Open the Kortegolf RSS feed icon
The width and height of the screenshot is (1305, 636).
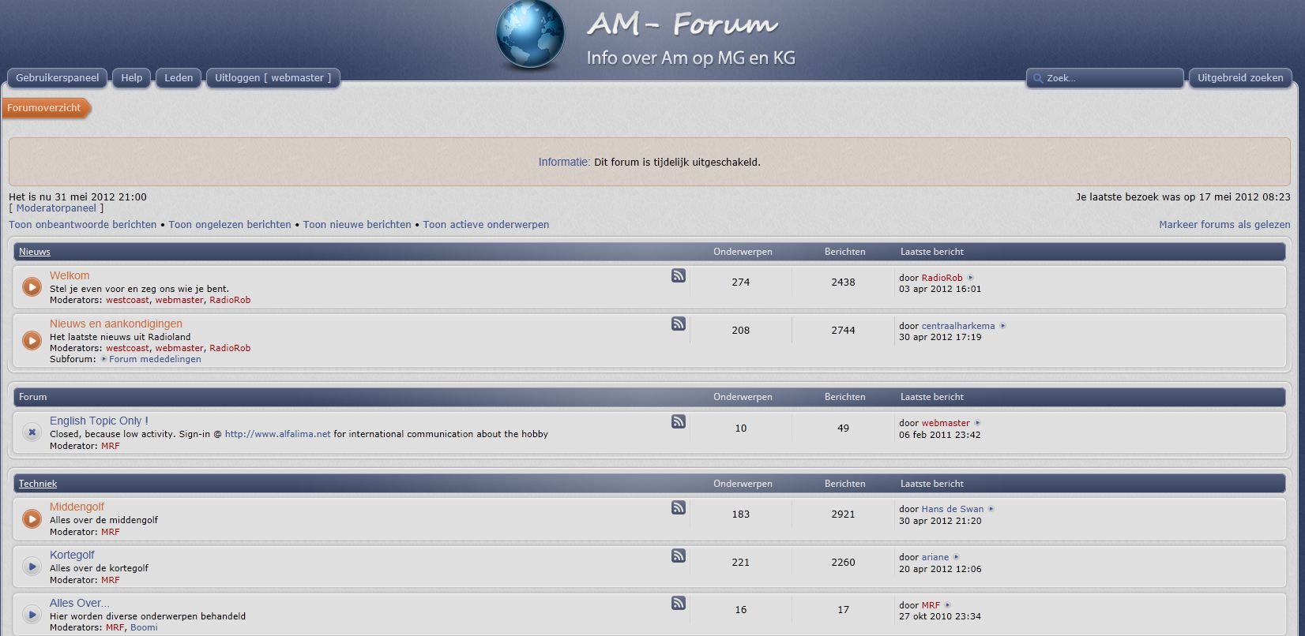pyautogui.click(x=679, y=556)
